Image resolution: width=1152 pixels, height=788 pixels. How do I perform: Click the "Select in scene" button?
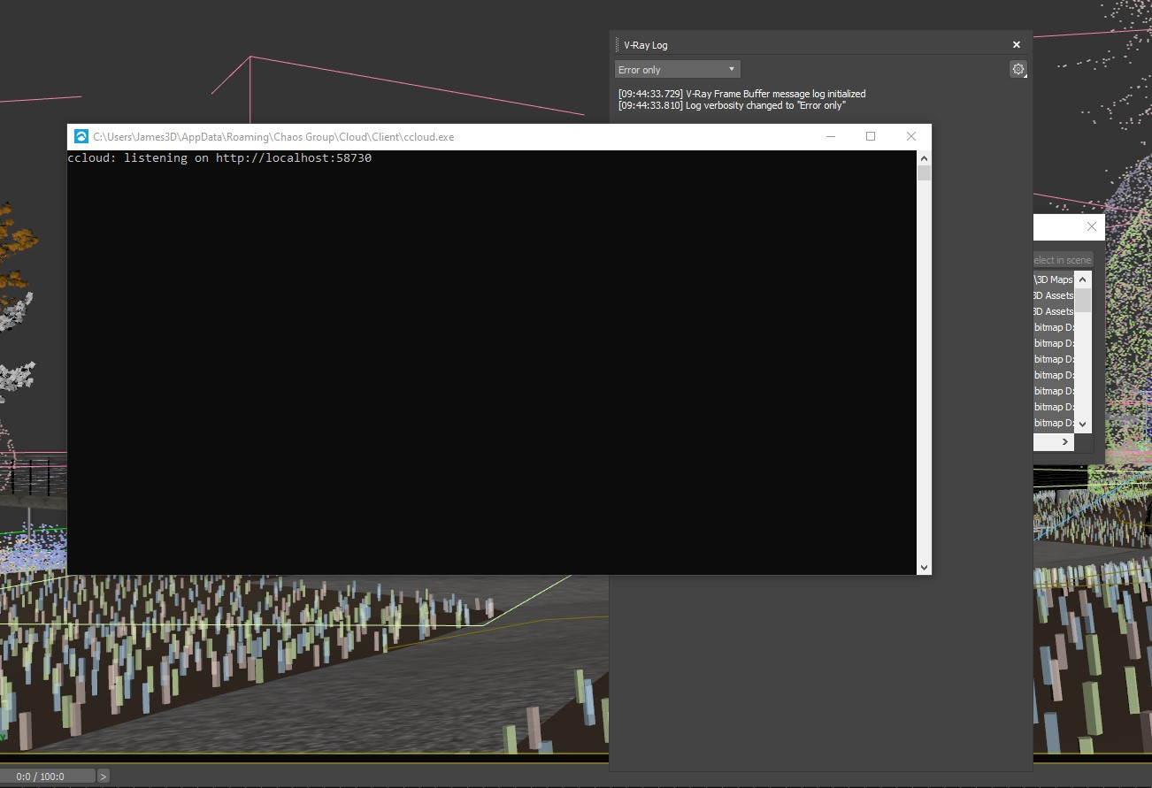tap(1063, 260)
